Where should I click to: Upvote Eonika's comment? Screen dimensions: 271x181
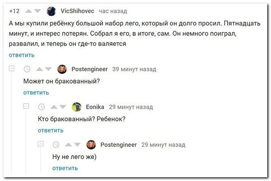pyautogui.click(x=54, y=107)
